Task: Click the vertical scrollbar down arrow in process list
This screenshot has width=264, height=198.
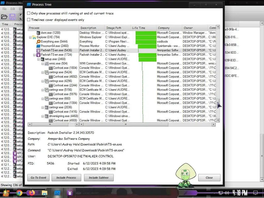Action: [x=218, y=120]
